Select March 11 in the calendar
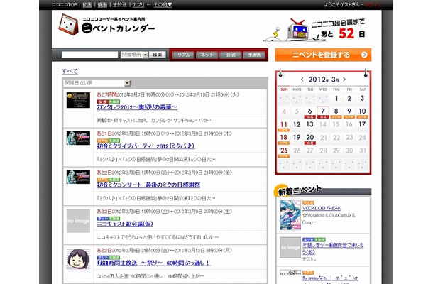433x284 pixels. click(x=284, y=126)
